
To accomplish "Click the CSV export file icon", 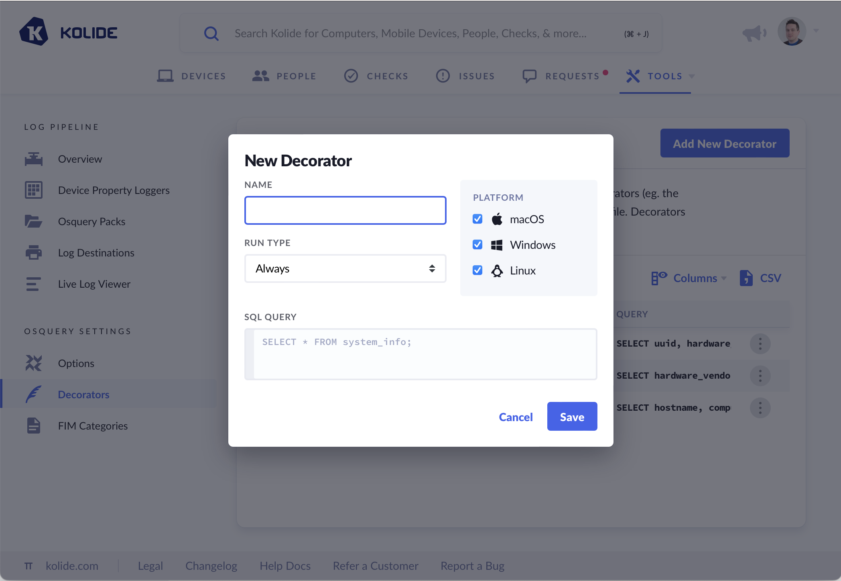I will pos(746,278).
